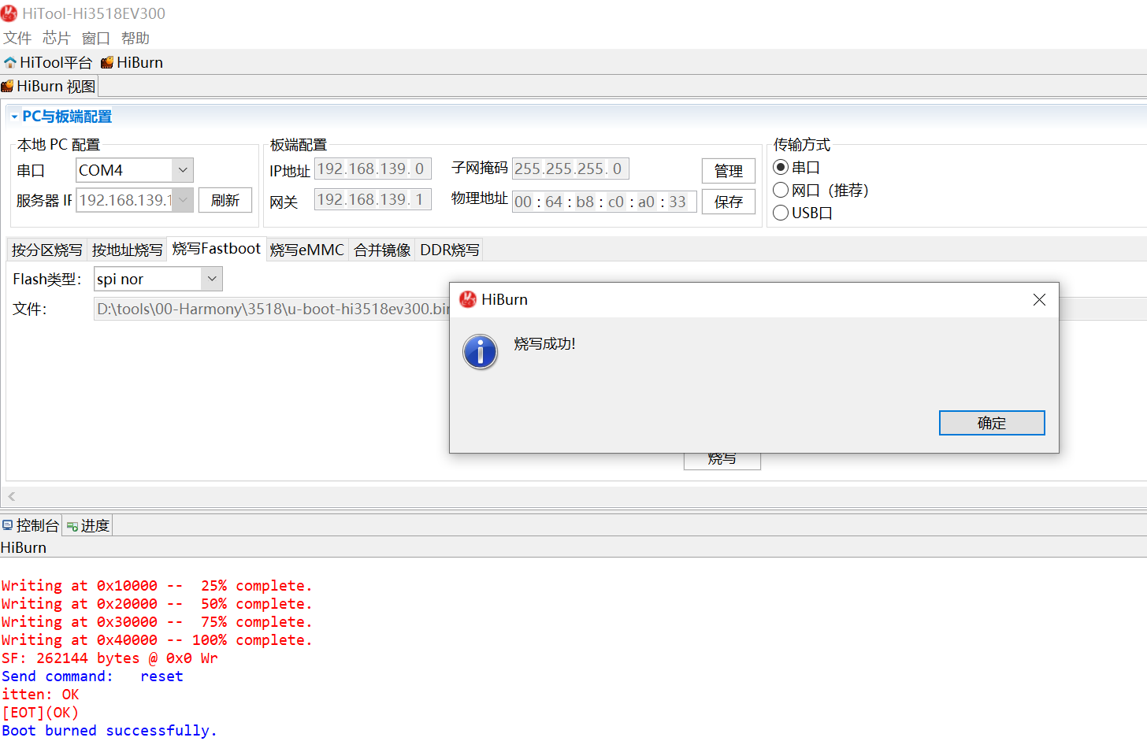Select the HiBurn 视图 tab icon
Viewport: 1147px width, 756px height.
coord(7,87)
